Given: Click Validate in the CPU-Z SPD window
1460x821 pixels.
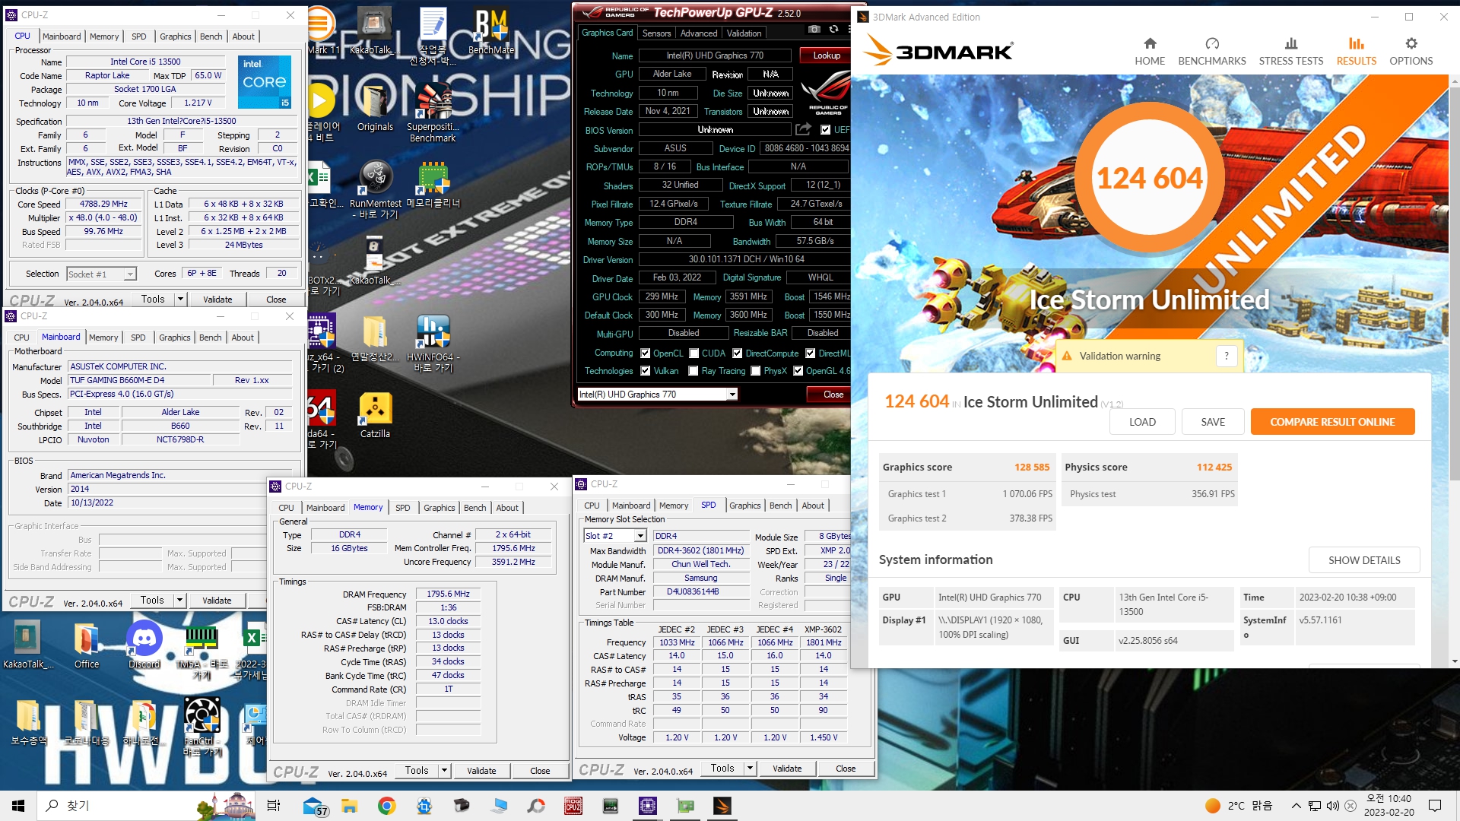Looking at the screenshot, I should [787, 769].
